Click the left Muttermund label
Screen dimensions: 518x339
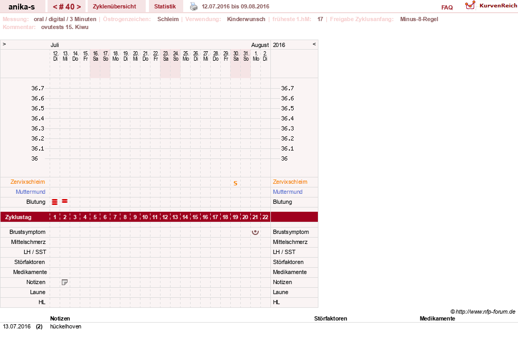tap(31, 192)
